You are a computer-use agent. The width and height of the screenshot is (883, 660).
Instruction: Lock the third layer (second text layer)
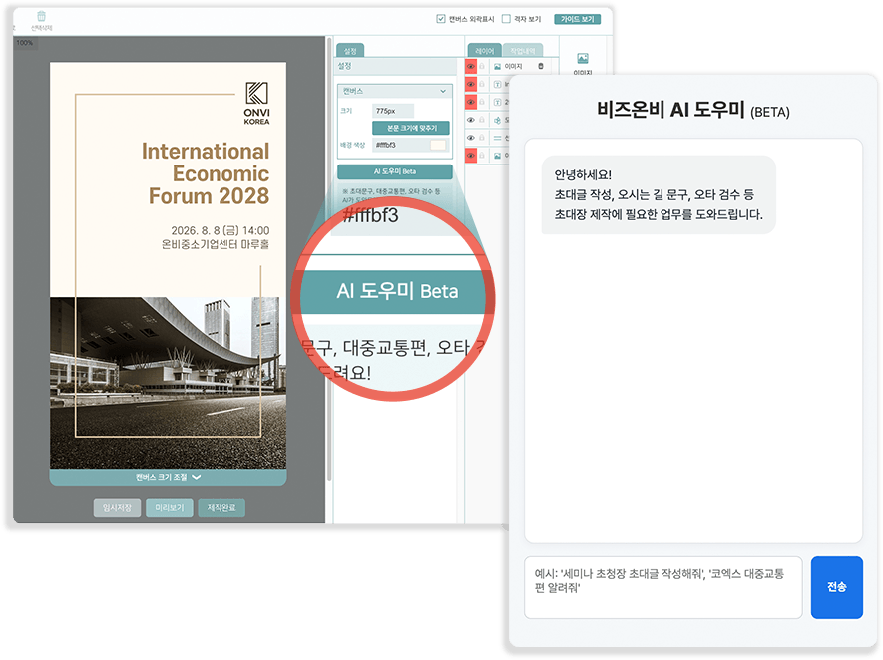pos(482,102)
